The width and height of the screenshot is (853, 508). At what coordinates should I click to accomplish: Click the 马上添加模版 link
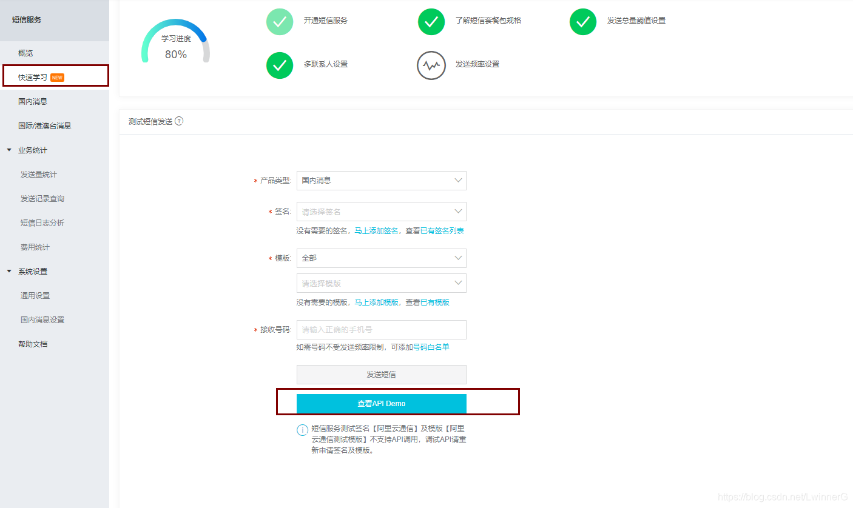click(376, 302)
